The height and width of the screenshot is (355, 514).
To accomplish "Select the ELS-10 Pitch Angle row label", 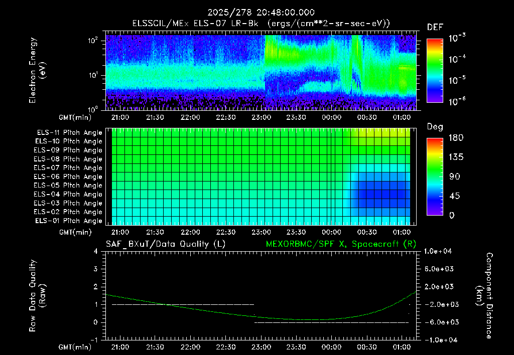I will pos(69,141).
